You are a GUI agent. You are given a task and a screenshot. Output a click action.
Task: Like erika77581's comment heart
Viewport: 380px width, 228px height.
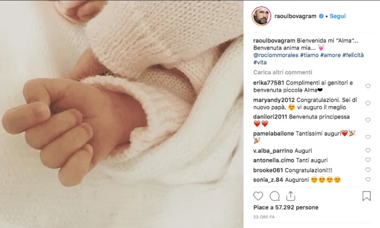click(368, 86)
